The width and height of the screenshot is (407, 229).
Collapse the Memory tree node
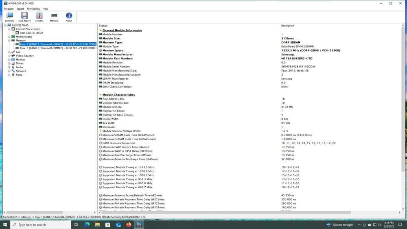pos(9,40)
